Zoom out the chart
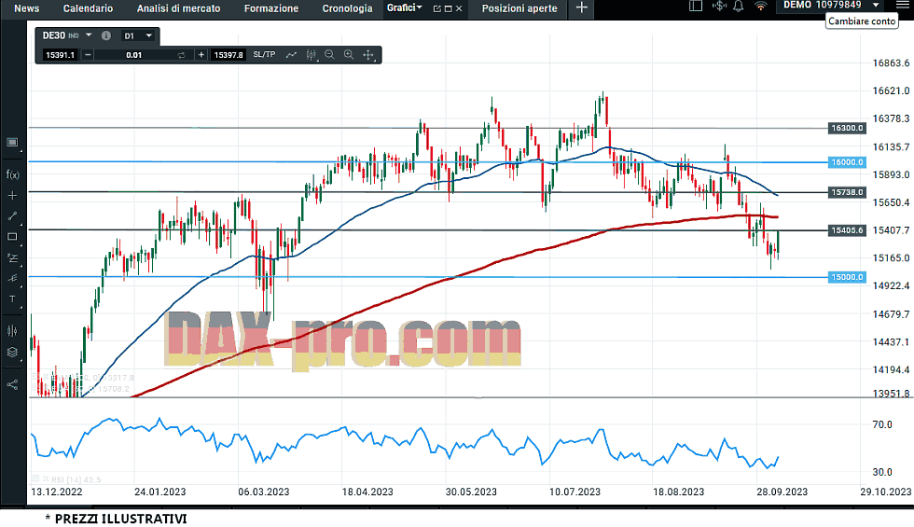Viewport: 914px width, 527px height. click(x=329, y=55)
